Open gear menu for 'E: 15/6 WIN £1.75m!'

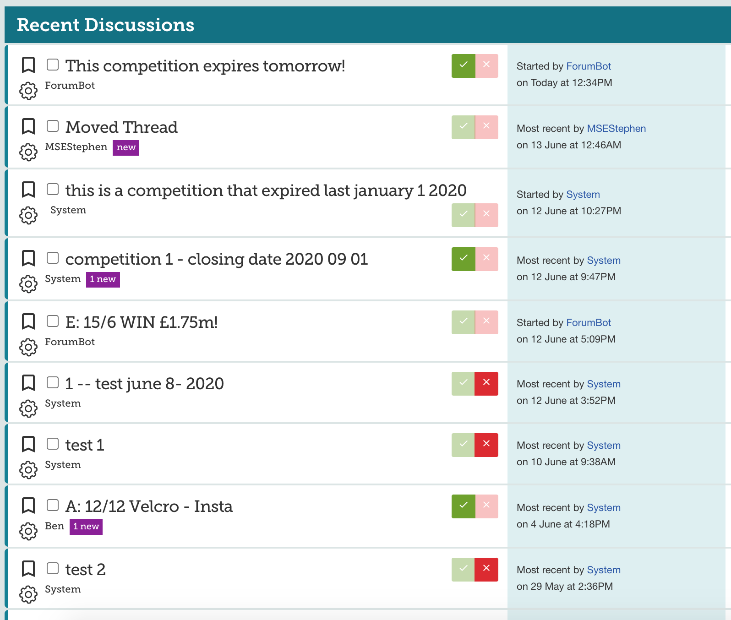[x=28, y=347]
